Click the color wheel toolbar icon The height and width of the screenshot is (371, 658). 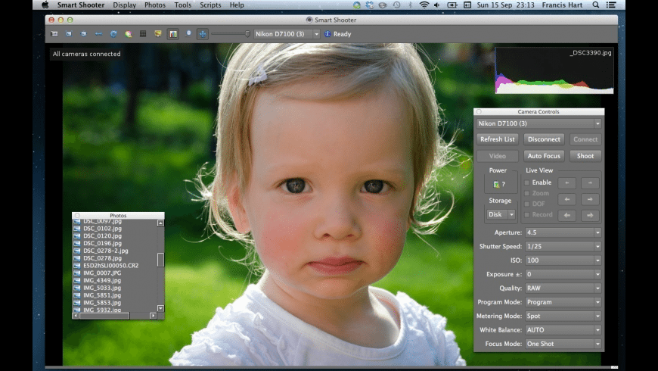pos(129,34)
